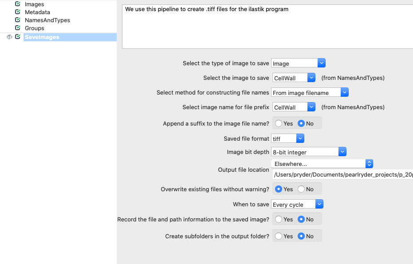Open the saved file format dropdown

click(301, 138)
